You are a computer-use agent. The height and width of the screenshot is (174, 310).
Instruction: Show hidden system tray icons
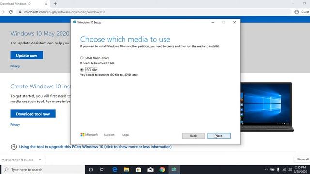tap(266, 170)
